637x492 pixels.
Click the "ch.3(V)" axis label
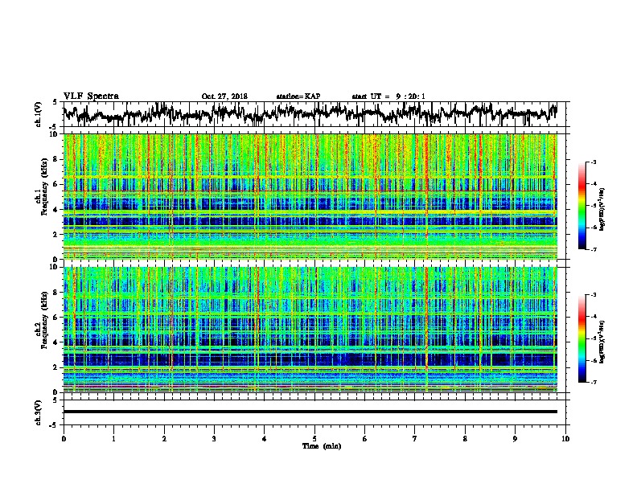pos(38,412)
